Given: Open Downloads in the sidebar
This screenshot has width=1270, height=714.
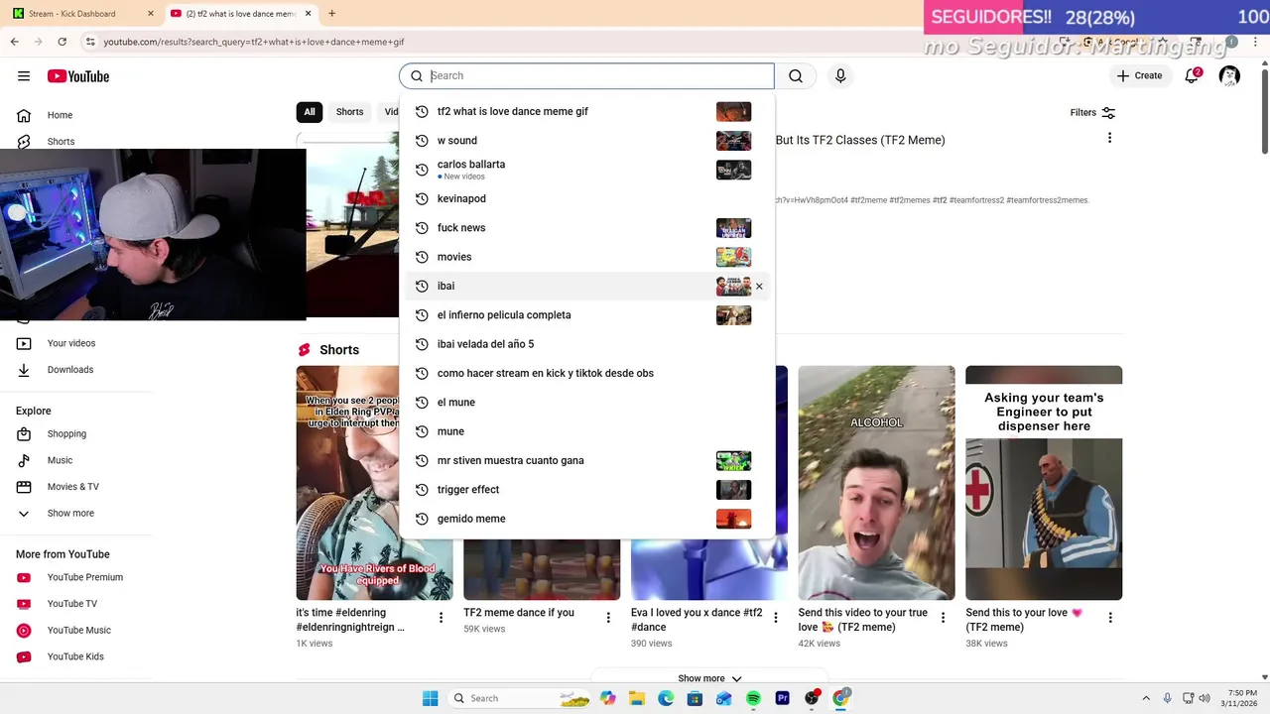Looking at the screenshot, I should point(69,370).
